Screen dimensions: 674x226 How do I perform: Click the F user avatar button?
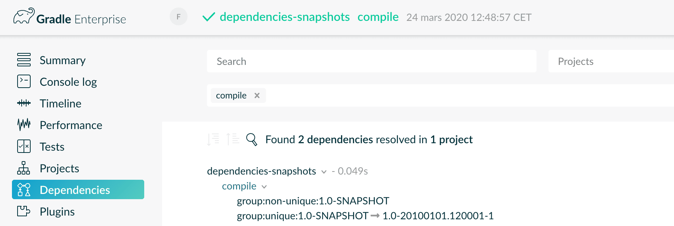179,16
